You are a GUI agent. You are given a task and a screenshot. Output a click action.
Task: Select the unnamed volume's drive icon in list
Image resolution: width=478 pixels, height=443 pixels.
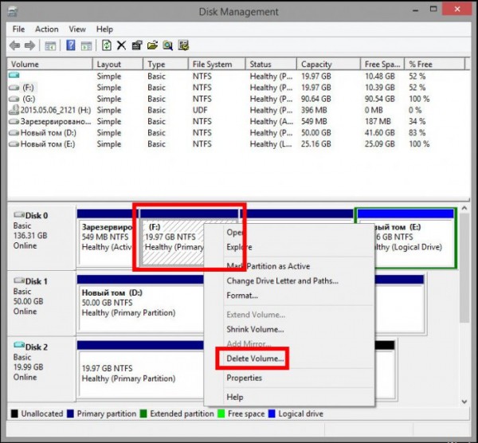[x=14, y=75]
